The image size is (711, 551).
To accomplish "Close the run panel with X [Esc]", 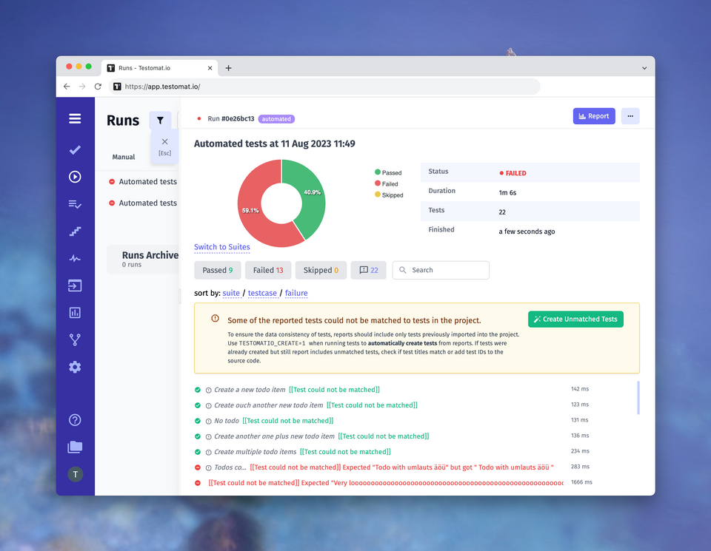I will 164,146.
